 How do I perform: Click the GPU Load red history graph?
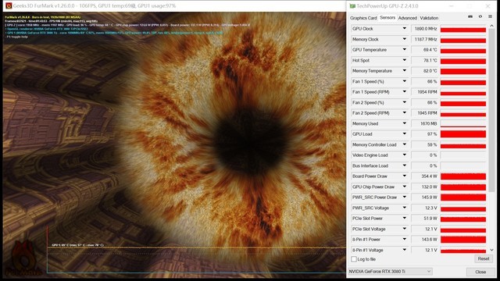point(463,134)
